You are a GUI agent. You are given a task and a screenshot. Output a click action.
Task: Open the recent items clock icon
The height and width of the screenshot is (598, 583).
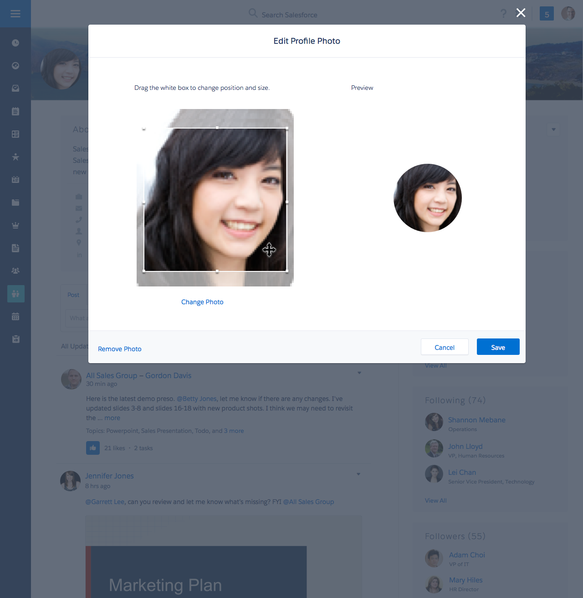click(15, 43)
